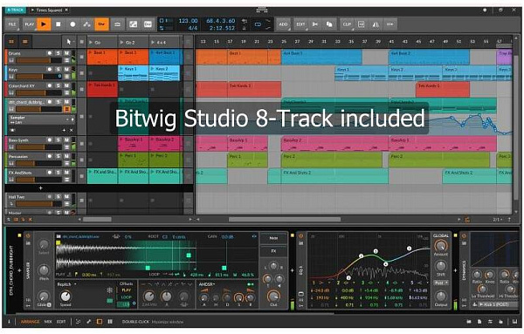Solo the Keys track

point(59,70)
